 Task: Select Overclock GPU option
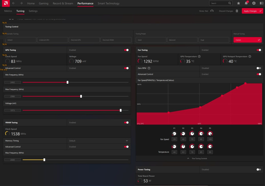(x=84, y=40)
